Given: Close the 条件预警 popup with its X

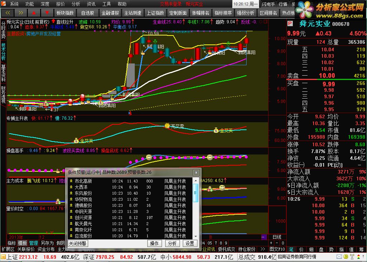Looking at the screenshot, I should 196,172.
